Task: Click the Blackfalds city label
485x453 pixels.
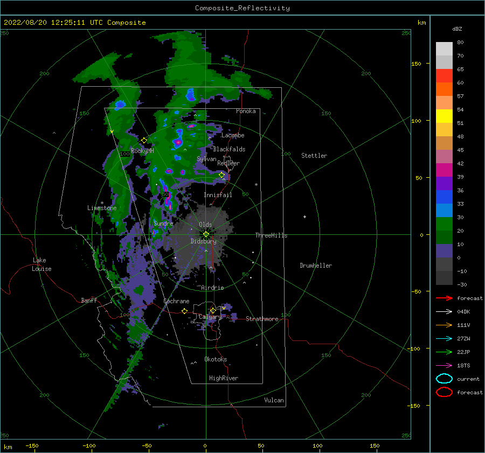Action: pos(229,149)
